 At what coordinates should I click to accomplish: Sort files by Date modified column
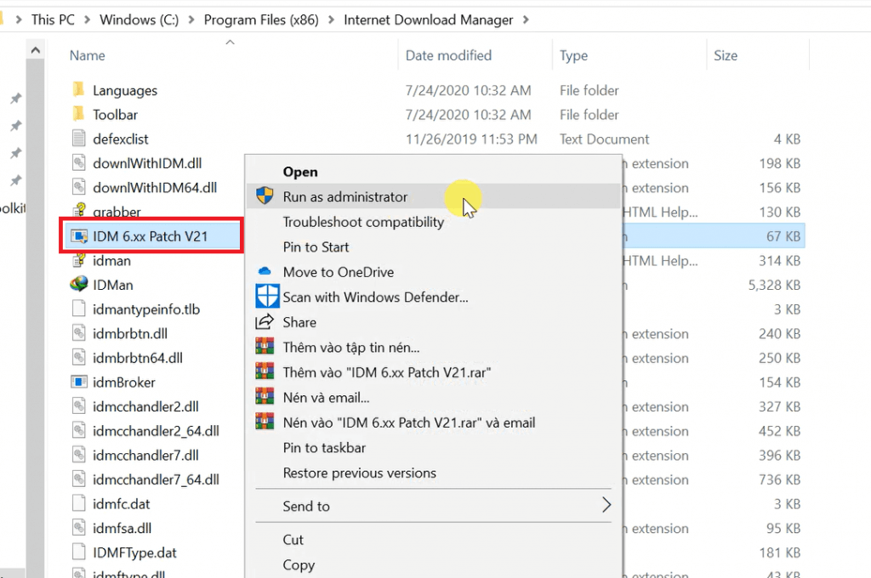coord(448,55)
